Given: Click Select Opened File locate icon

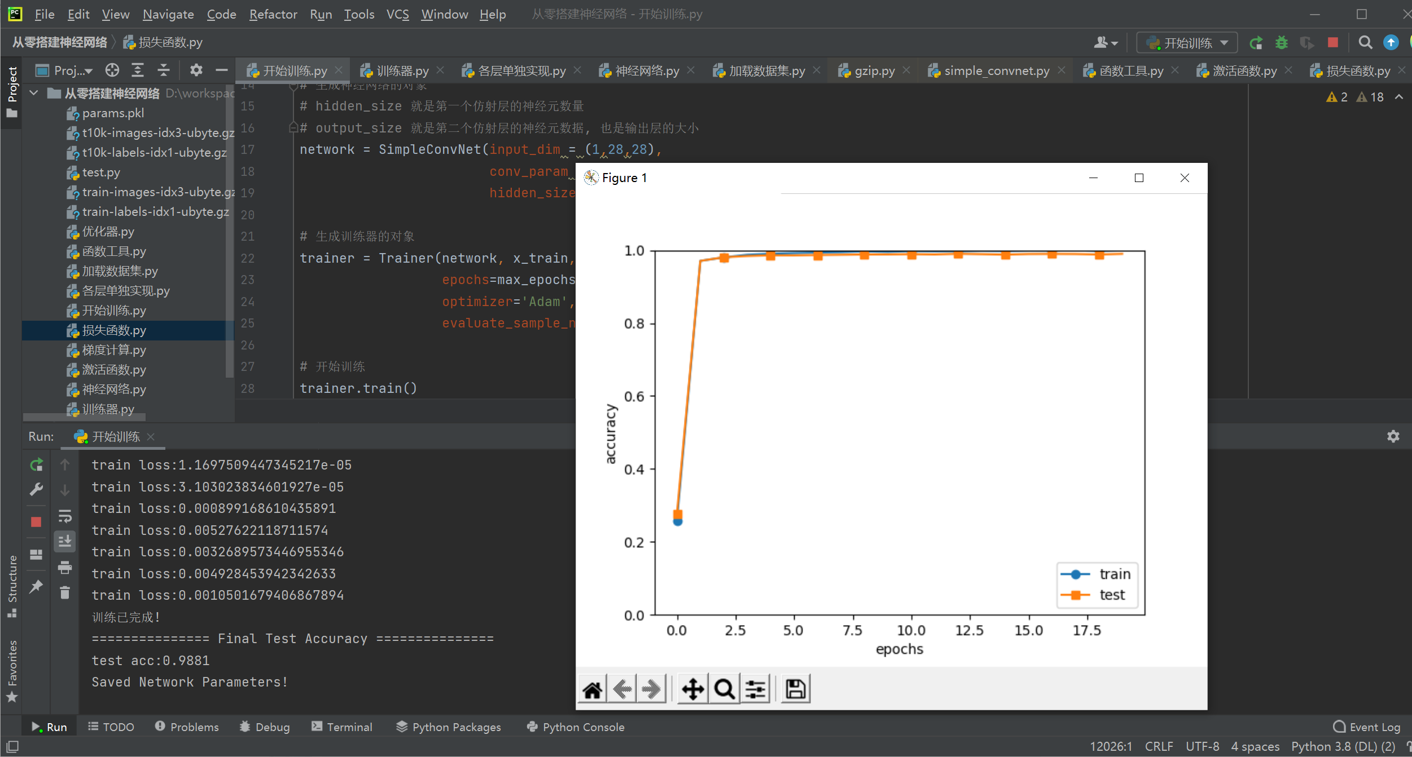Looking at the screenshot, I should (x=112, y=70).
